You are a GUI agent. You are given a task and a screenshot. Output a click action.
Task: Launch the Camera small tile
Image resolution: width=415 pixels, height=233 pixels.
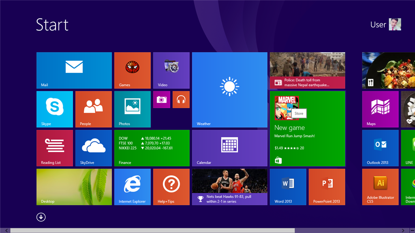pyautogui.click(x=162, y=100)
